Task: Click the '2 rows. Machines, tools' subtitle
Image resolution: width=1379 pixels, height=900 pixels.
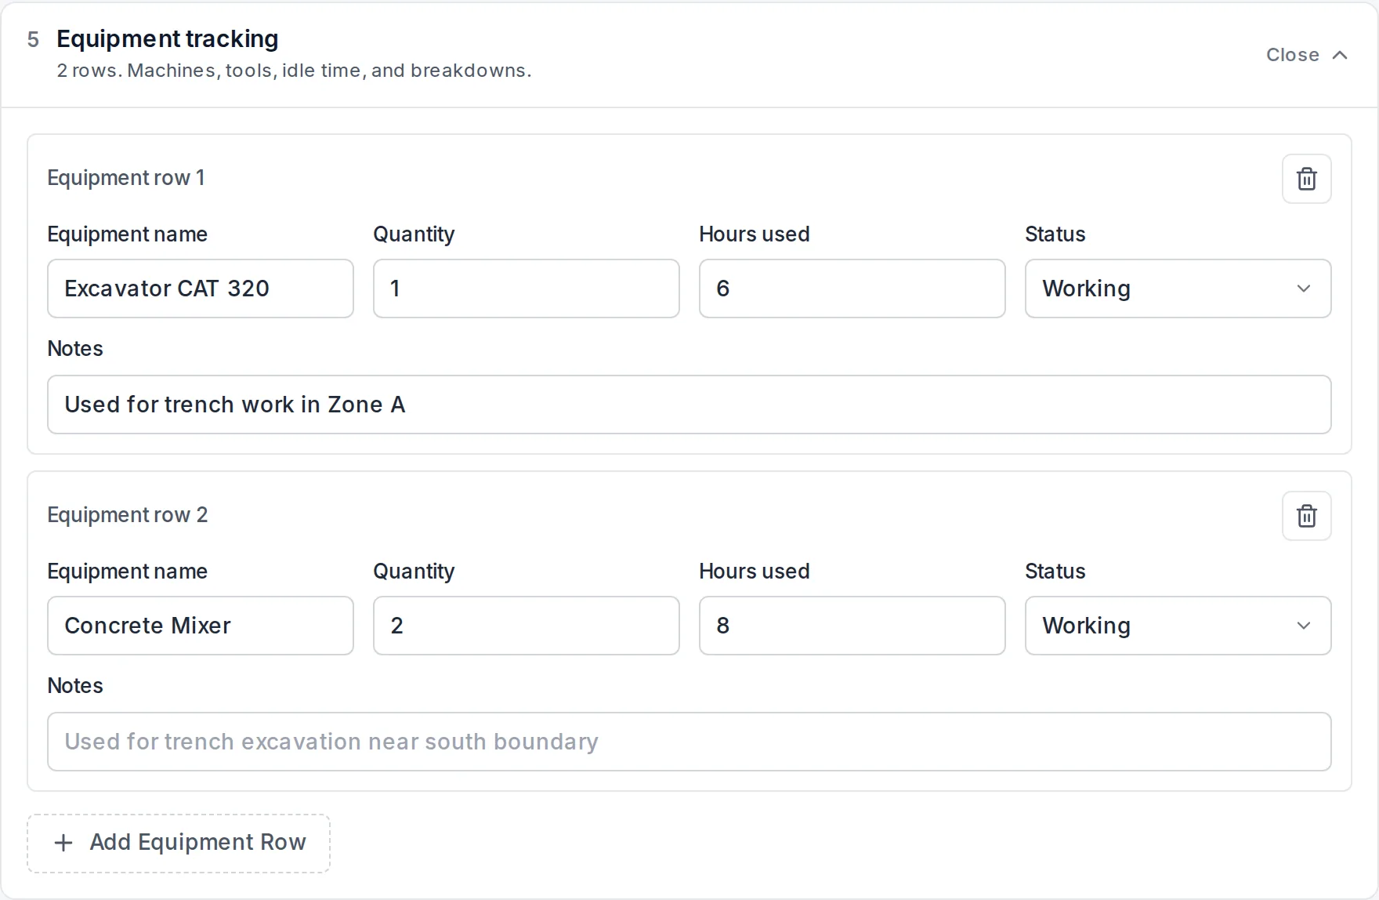Action: click(295, 71)
